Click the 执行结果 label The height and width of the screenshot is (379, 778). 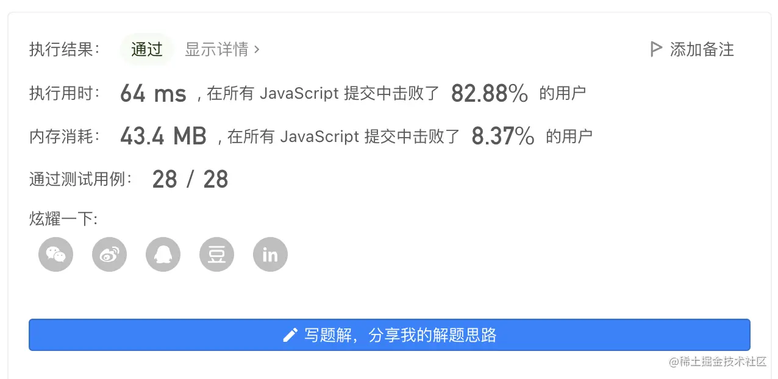point(65,49)
